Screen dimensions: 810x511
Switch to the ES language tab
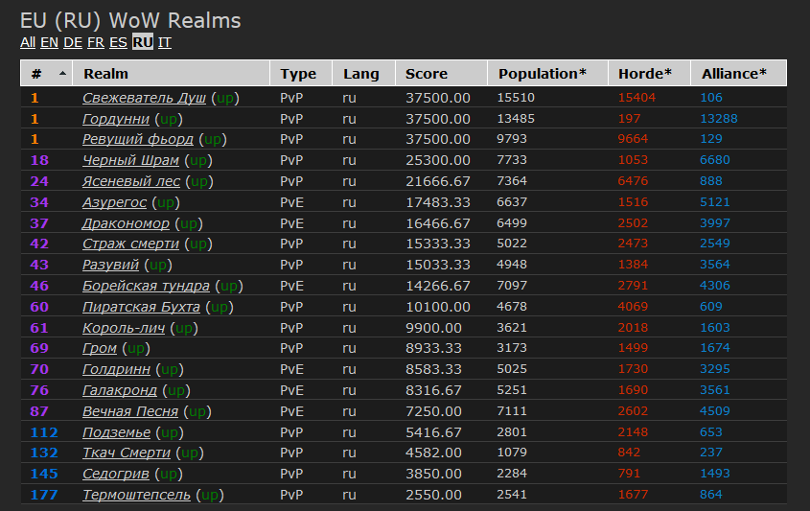coord(118,42)
